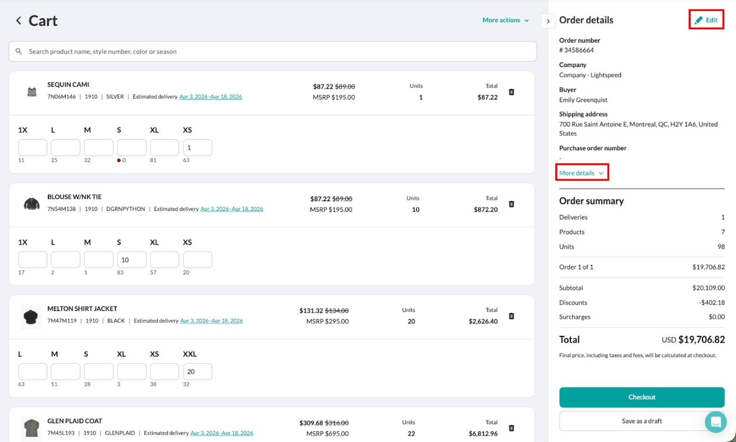Edit XXL quantity for MELTON SHIRT JACKET
The height and width of the screenshot is (442, 736).
click(x=197, y=371)
